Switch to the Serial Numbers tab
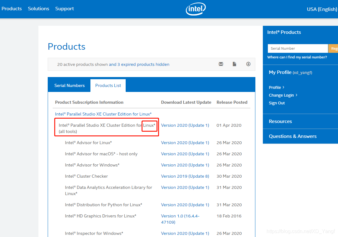Image resolution: width=338 pixels, height=237 pixels. (x=70, y=85)
